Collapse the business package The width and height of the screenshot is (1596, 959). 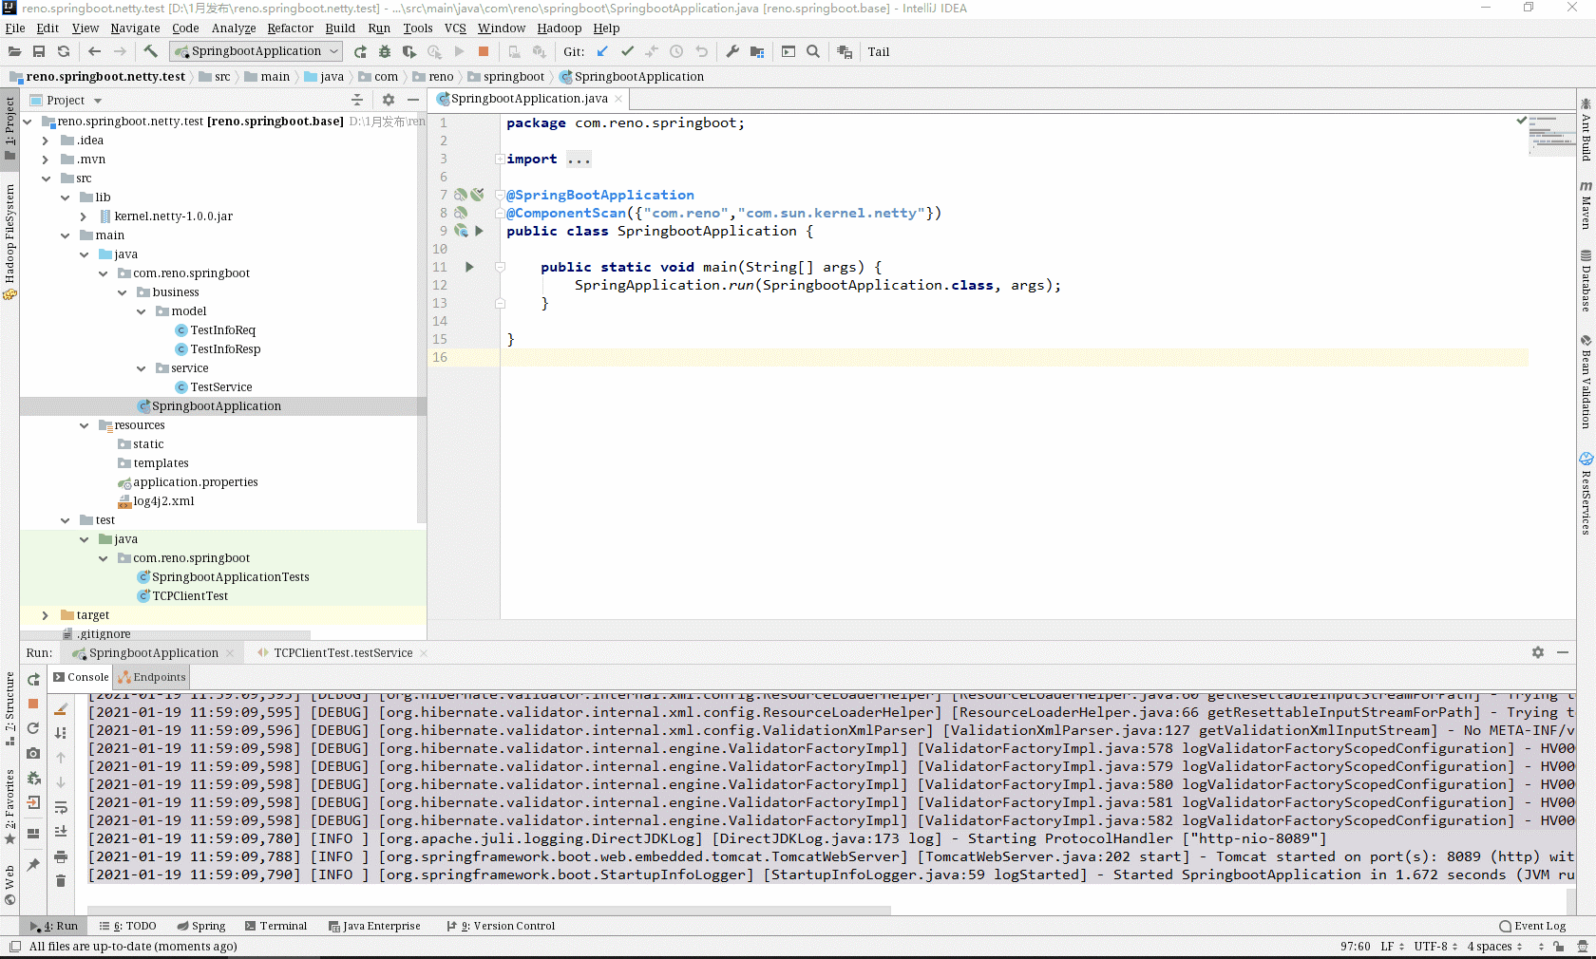point(122,292)
